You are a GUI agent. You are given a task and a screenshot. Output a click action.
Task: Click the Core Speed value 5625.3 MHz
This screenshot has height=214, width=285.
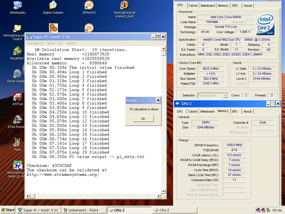(x=211, y=69)
